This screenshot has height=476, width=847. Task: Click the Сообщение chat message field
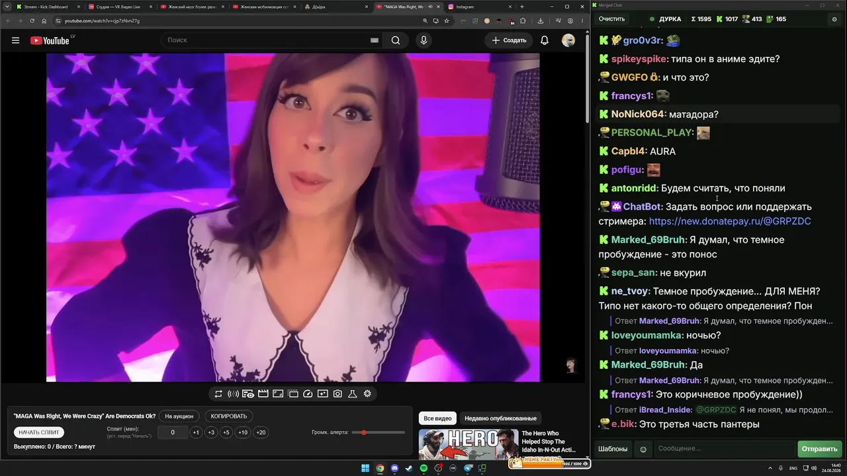pos(725,449)
